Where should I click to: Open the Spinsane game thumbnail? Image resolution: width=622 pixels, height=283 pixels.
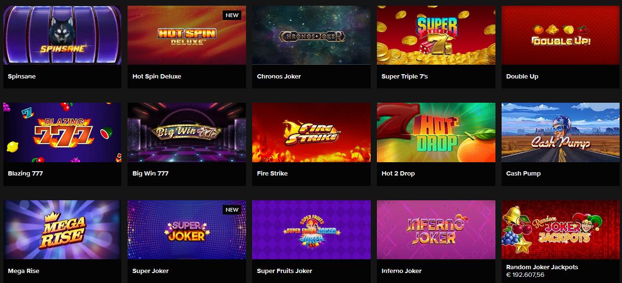(62, 35)
